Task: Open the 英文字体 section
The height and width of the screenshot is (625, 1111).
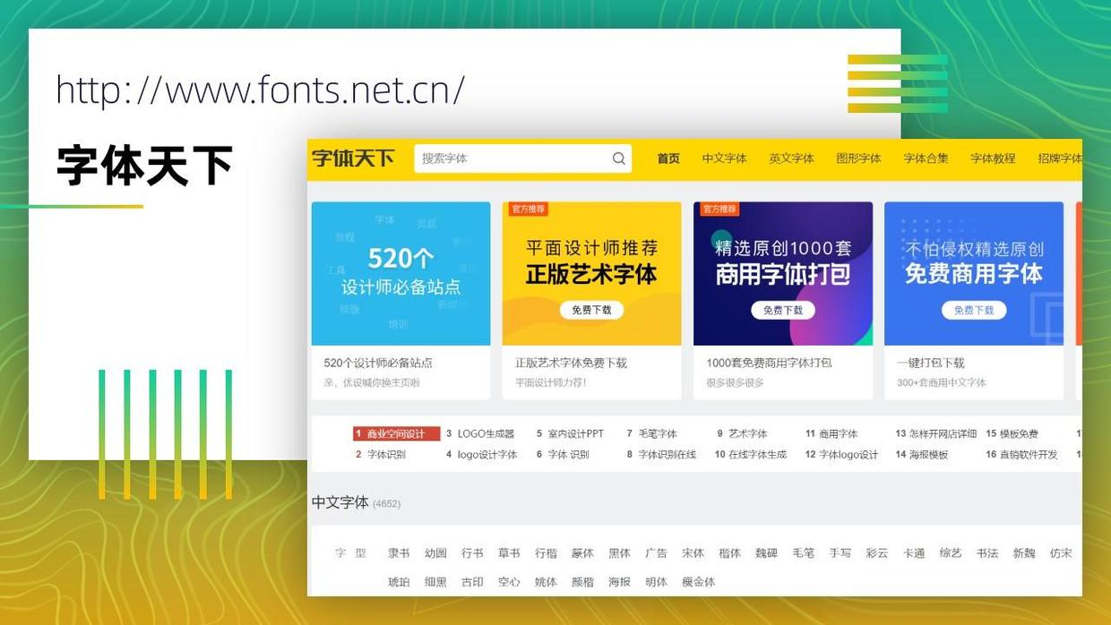Action: 791,158
